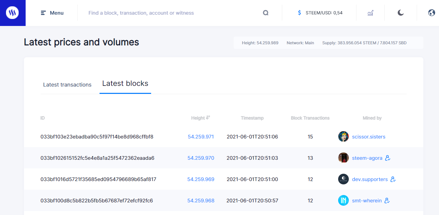The width and height of the screenshot is (439, 215).
Task: Click timestamp 2021-06-01T20:51:00
Action: click(252, 179)
